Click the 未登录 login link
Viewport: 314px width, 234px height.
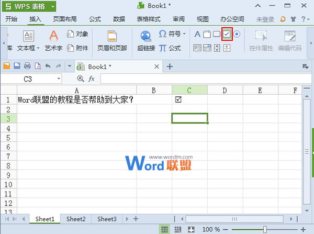(265, 19)
